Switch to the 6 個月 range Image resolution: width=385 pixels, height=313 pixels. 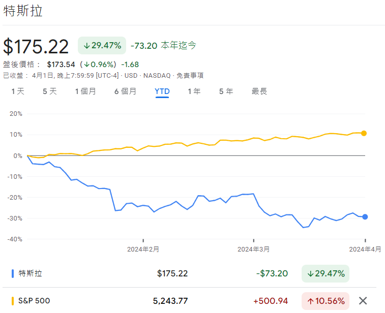[x=125, y=91]
